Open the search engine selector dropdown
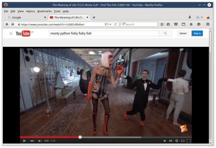 (x=124, y=24)
